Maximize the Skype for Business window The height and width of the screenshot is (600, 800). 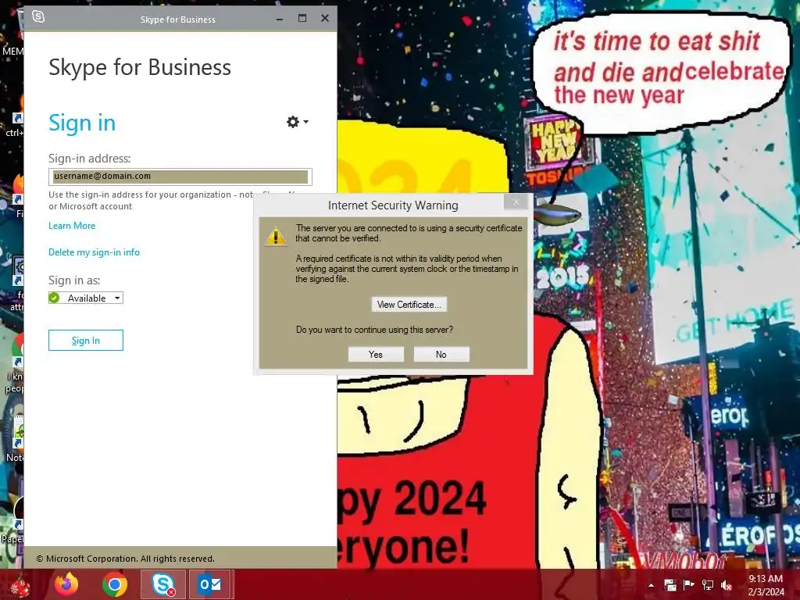(302, 19)
